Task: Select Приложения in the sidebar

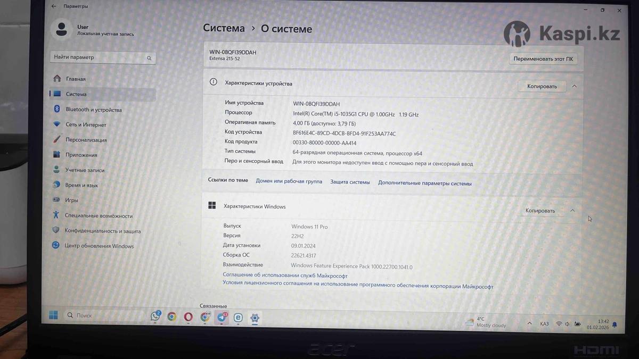Action: pyautogui.click(x=81, y=155)
